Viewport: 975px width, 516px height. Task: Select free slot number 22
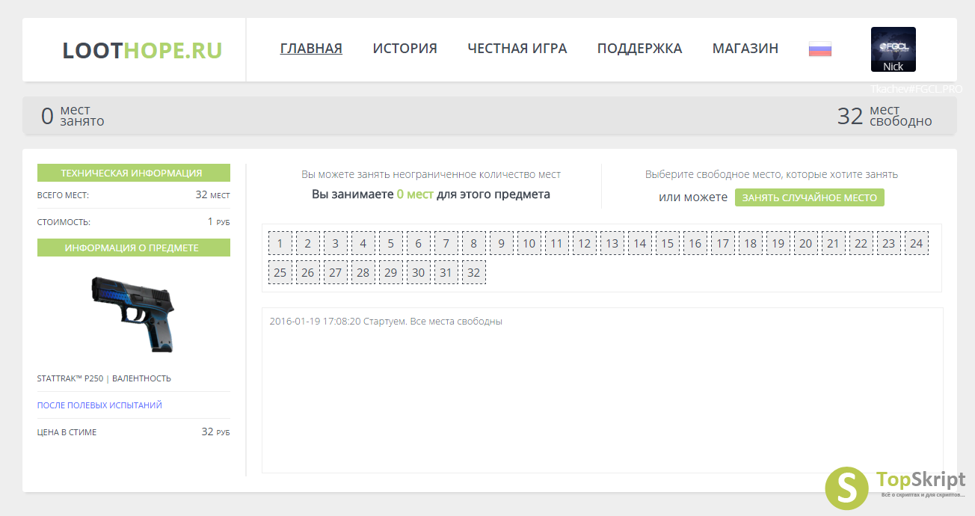click(861, 243)
